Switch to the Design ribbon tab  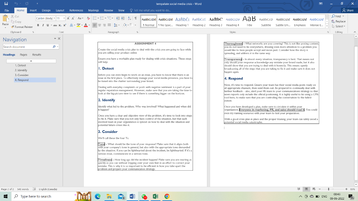(46, 10)
